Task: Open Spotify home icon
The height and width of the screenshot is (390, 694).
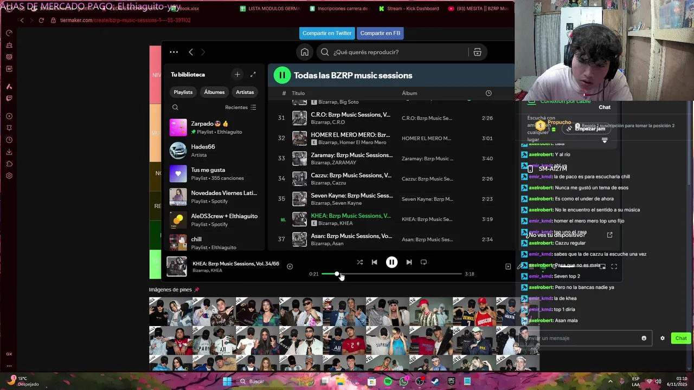Action: tap(305, 52)
